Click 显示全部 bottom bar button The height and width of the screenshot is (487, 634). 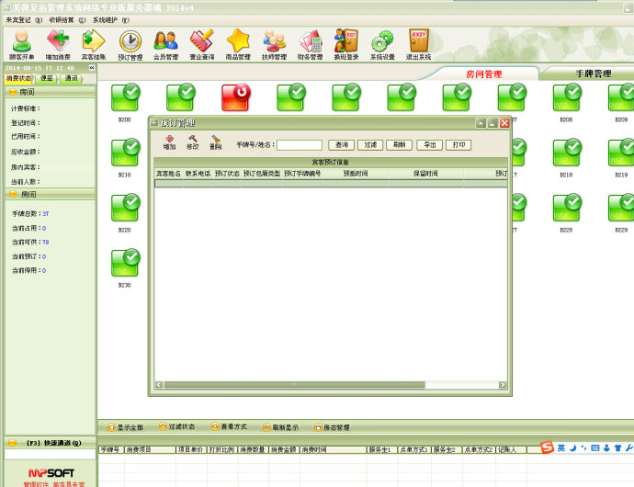point(125,427)
